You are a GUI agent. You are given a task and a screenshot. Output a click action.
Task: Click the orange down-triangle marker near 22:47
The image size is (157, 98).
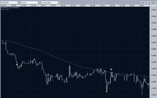click(x=107, y=91)
